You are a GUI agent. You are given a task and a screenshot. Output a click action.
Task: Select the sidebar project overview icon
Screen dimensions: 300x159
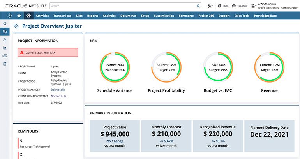[5, 32]
